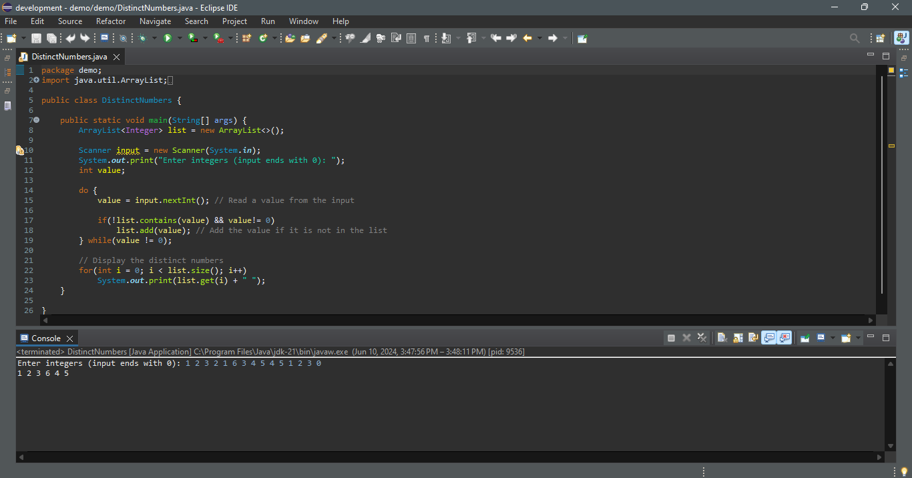Click the editor vertical scrollbar
Viewport: 912px width, 478px height.
point(882,184)
